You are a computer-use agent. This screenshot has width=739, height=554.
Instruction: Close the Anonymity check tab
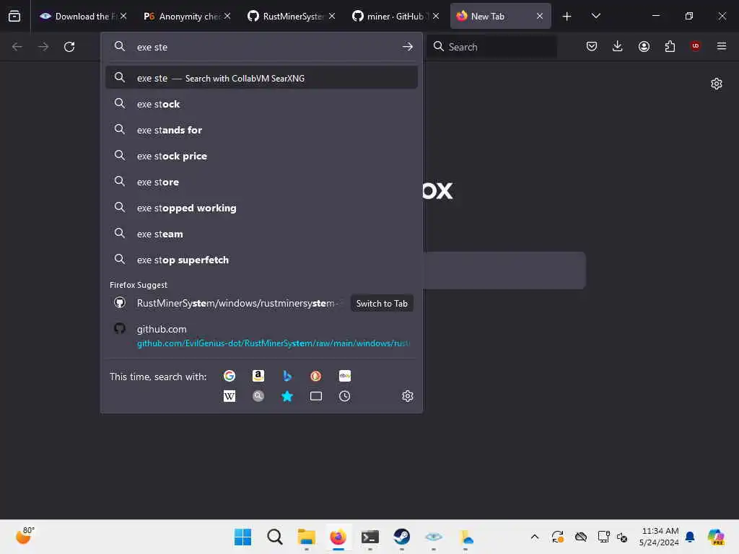(x=227, y=16)
